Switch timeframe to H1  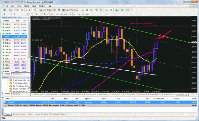click(x=70, y=14)
